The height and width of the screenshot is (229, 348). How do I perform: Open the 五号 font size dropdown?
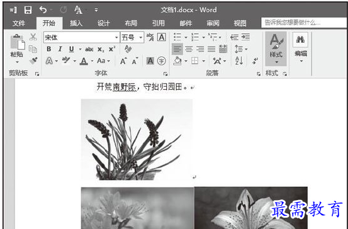click(141, 38)
